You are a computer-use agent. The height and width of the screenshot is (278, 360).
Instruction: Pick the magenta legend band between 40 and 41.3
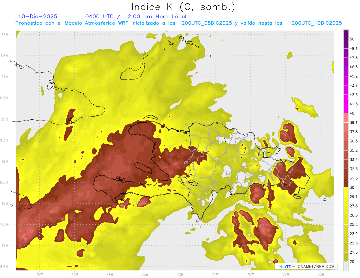pos(346,109)
